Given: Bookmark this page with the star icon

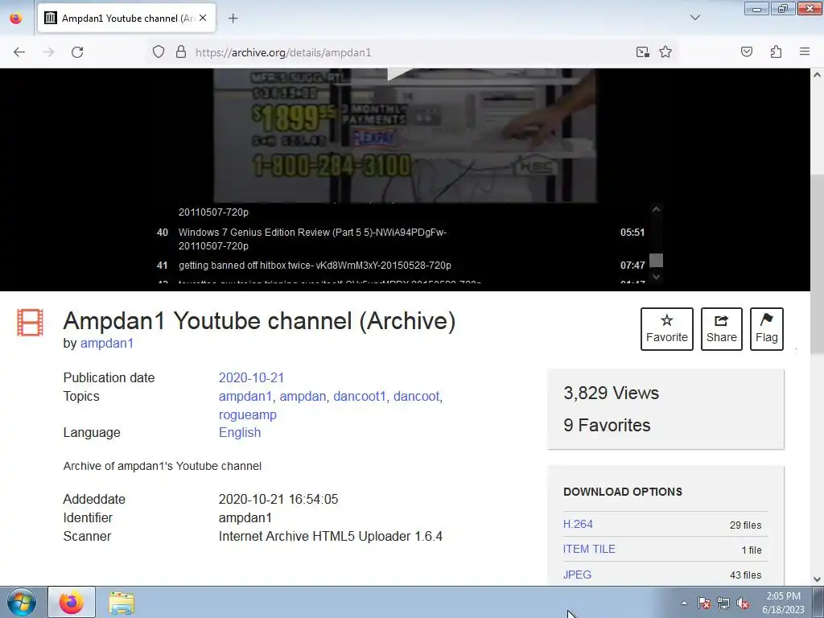Looking at the screenshot, I should pos(665,52).
